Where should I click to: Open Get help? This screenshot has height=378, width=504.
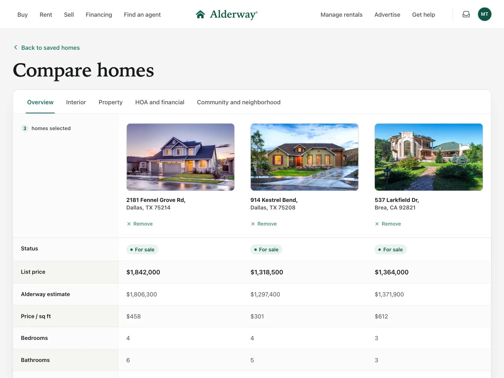423,14
